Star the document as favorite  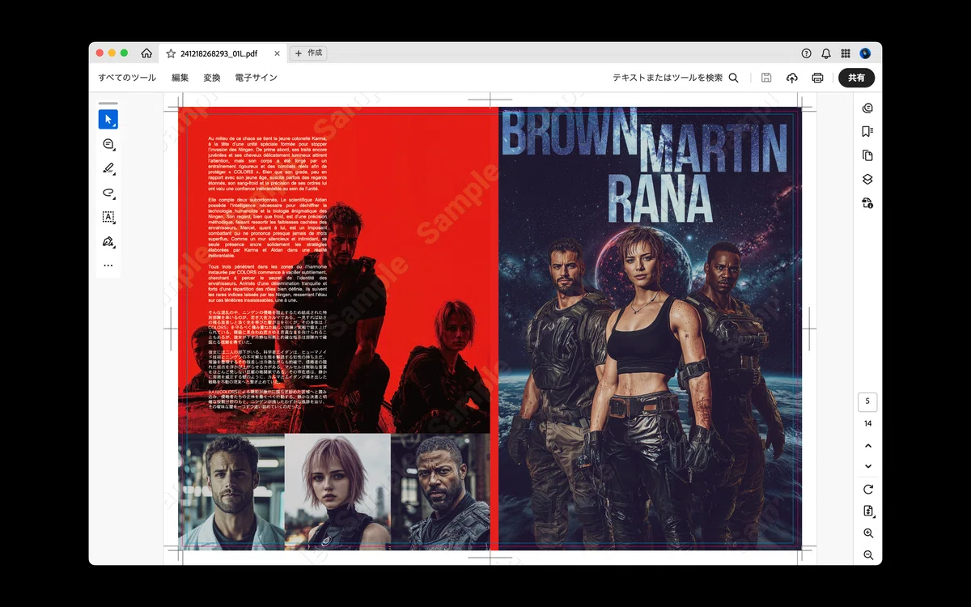171,53
